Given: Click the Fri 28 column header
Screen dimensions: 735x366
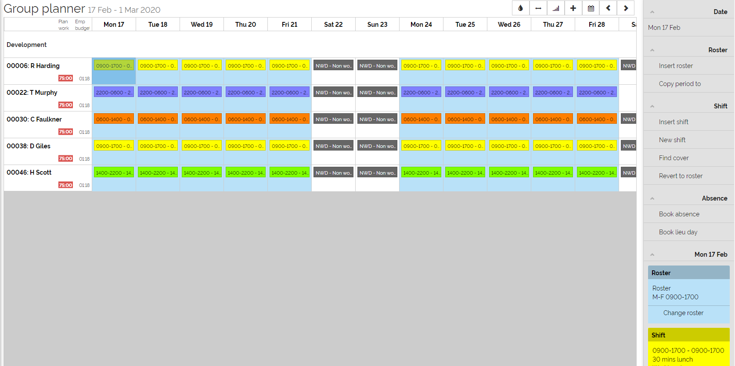Looking at the screenshot, I should tap(597, 25).
